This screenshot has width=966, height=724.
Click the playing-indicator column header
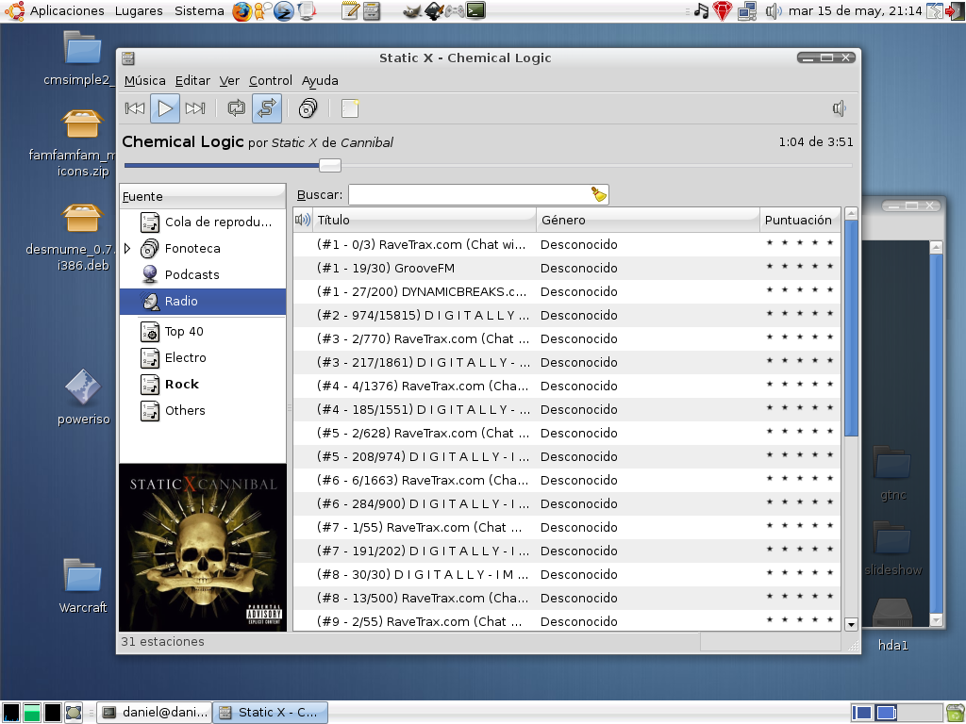point(303,221)
